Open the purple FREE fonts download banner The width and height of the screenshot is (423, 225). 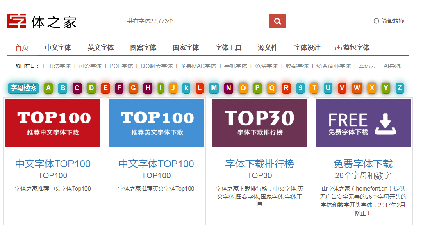(x=363, y=123)
